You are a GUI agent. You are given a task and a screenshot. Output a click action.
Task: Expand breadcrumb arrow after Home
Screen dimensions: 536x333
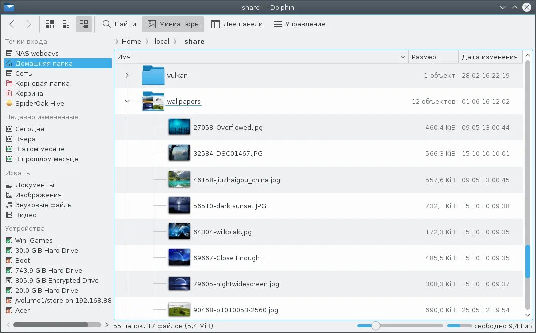(x=147, y=41)
